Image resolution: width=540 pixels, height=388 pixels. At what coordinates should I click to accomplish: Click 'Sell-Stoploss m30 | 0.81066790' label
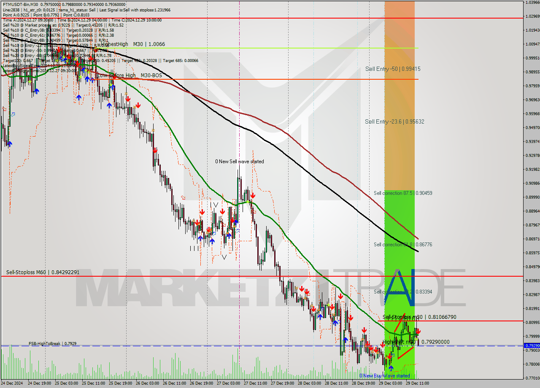coord(419,317)
